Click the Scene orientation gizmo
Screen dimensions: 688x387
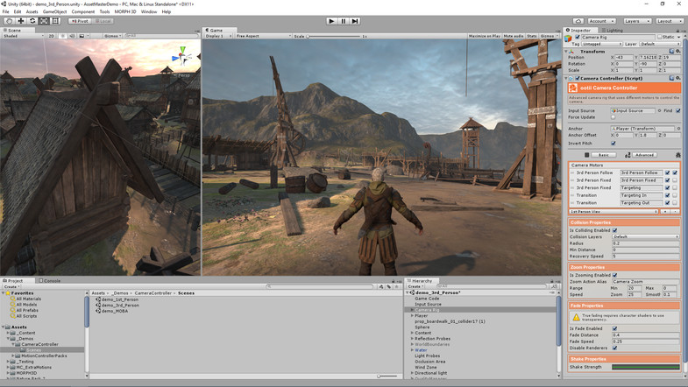182,56
